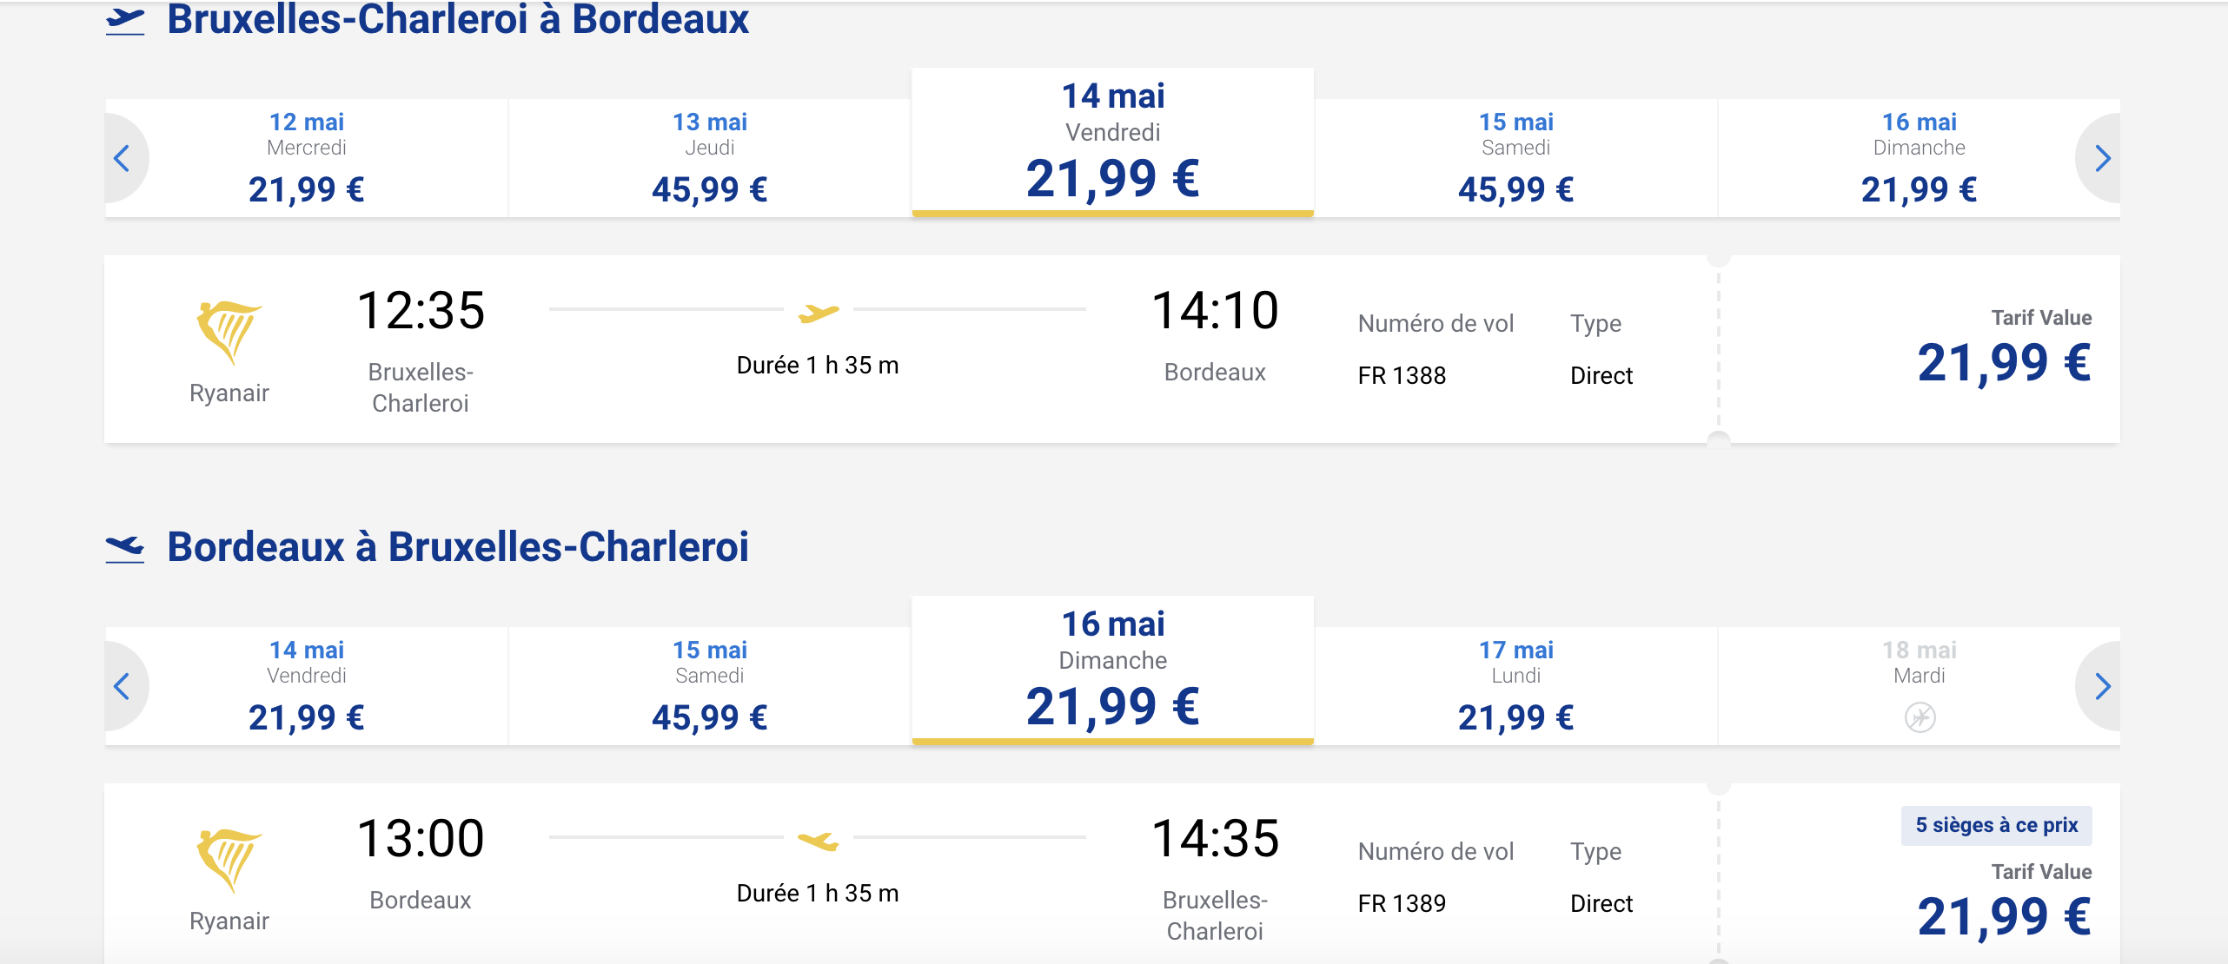
Task: Show earlier return dates with left chevron
Action: pos(123,686)
